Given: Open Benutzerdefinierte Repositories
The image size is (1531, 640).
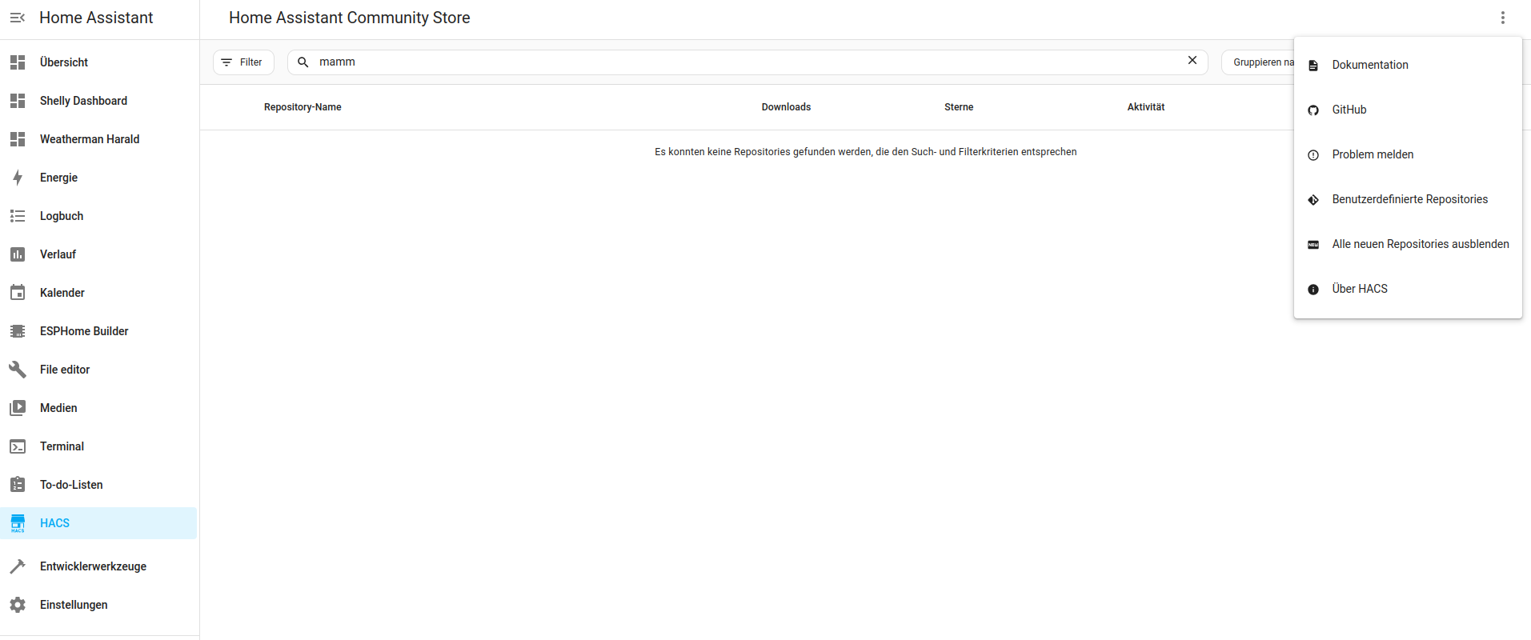Looking at the screenshot, I should pos(1408,199).
